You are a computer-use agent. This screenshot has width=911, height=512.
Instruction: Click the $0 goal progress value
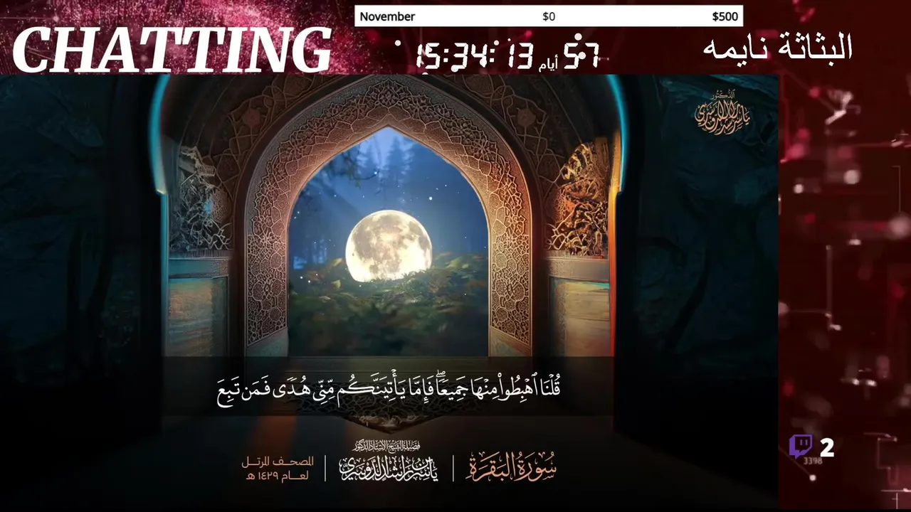(549, 16)
